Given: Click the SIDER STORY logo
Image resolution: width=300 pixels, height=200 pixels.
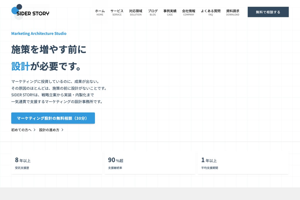Looking at the screenshot, I should pos(30,12).
